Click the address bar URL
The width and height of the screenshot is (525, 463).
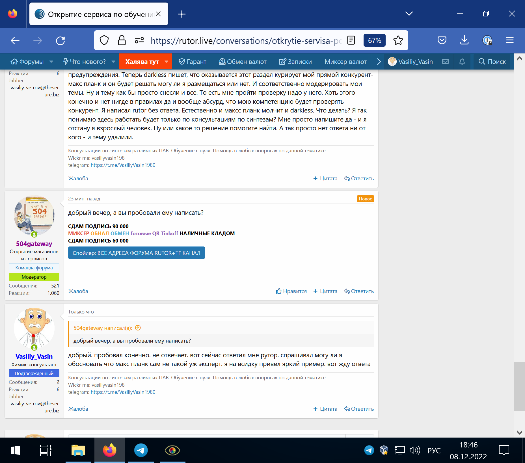245,41
